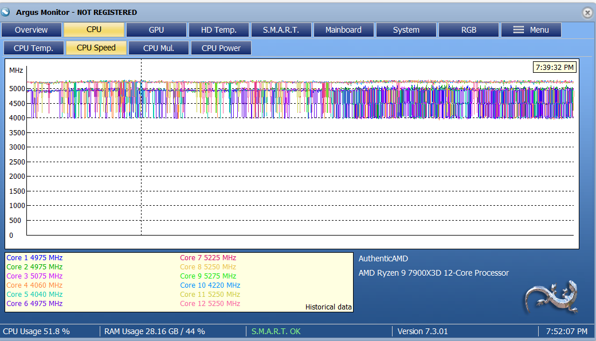Click the Core 3 5075 MHz legend entry

(x=34, y=276)
